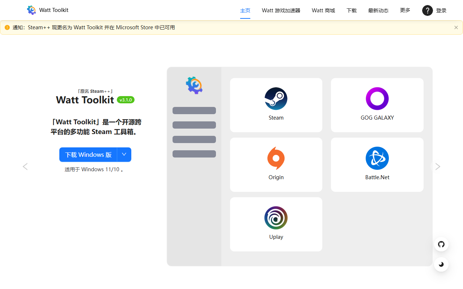
Task: Click 下载 Windows 版 button
Action: pyautogui.click(x=88, y=155)
